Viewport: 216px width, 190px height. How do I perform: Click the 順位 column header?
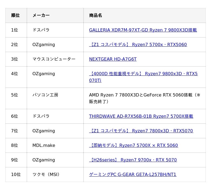pos(15,16)
